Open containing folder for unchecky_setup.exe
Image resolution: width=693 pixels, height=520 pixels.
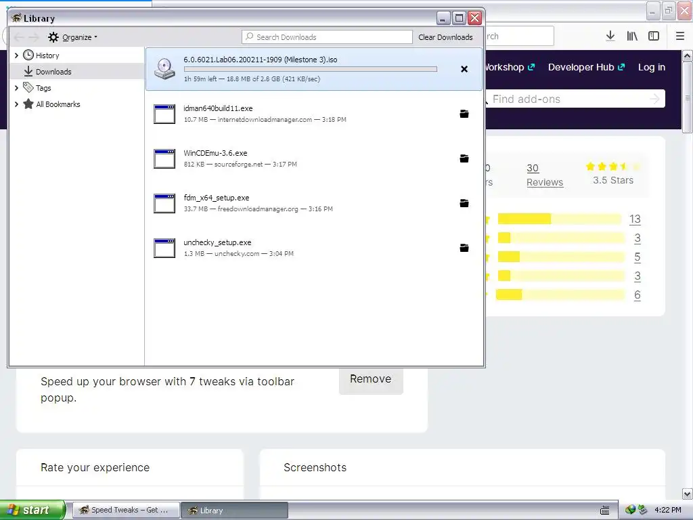464,248
